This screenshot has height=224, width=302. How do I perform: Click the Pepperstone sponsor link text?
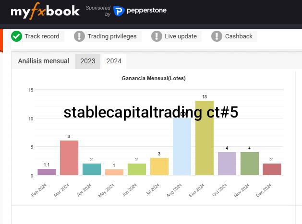[x=146, y=11]
